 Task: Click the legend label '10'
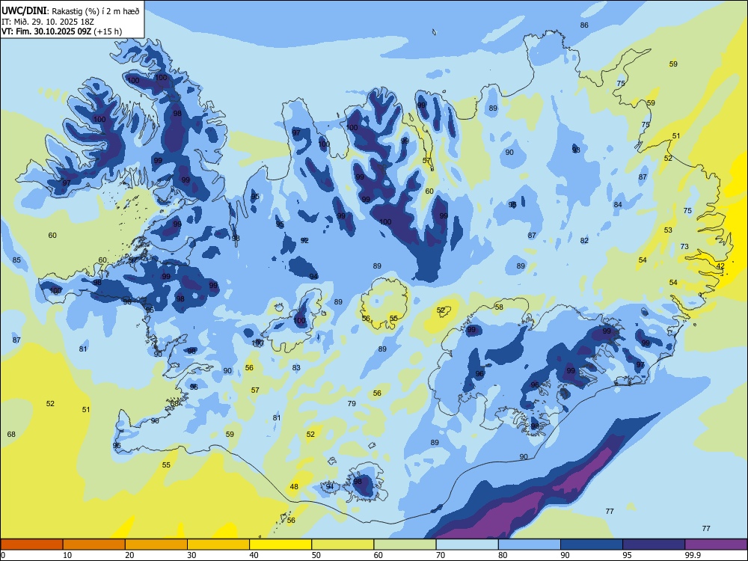tap(67, 555)
